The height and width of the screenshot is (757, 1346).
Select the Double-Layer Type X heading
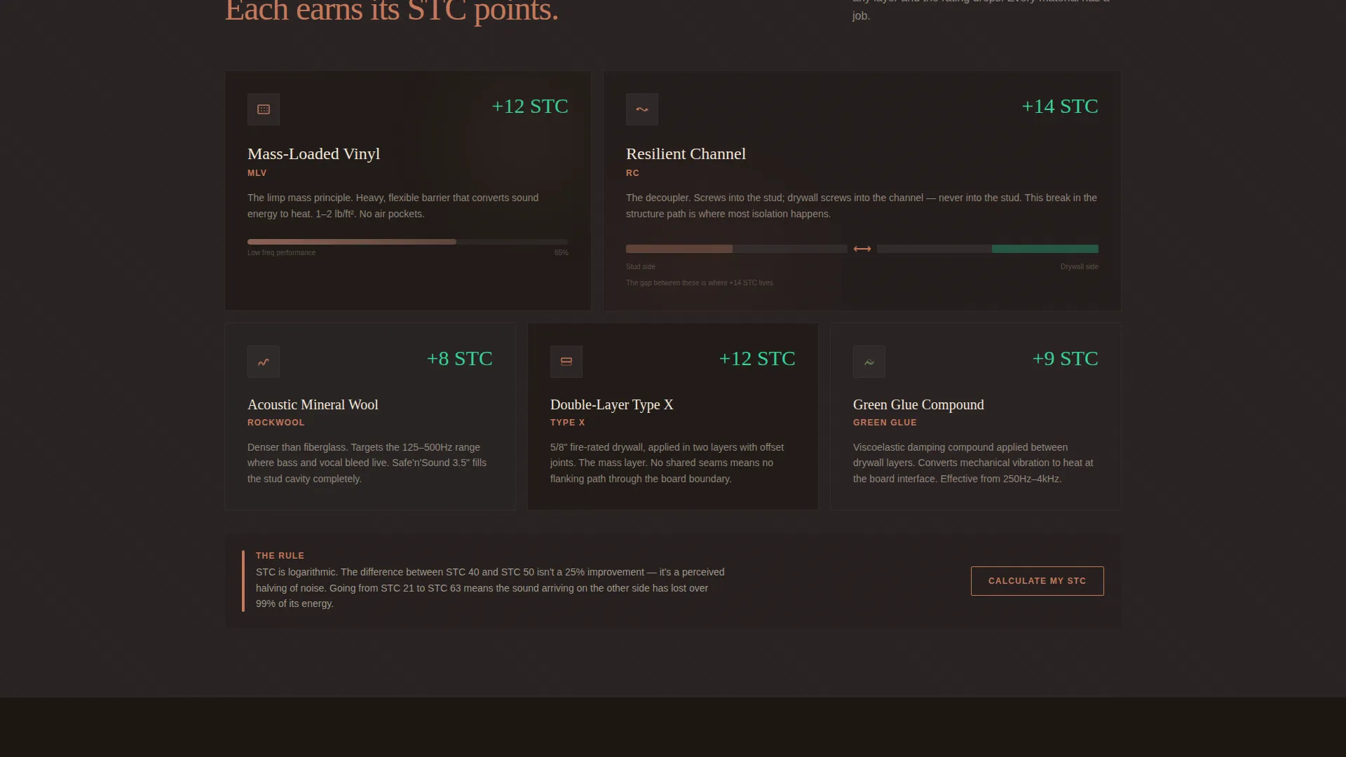612,405
